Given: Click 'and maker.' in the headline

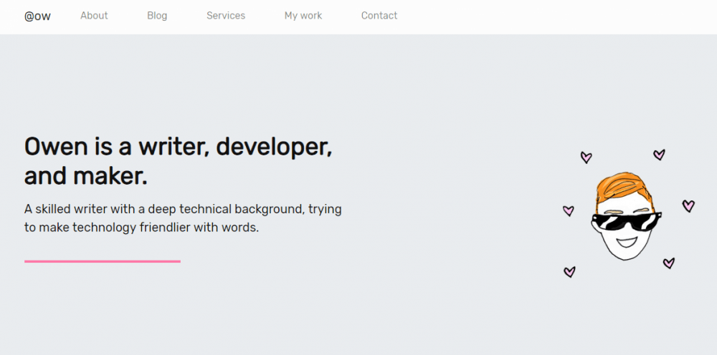Looking at the screenshot, I should [x=86, y=175].
